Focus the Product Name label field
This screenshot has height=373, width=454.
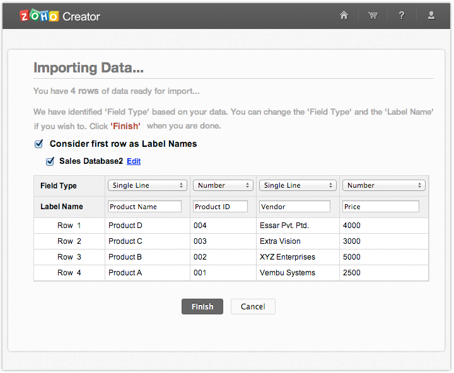[x=144, y=207]
